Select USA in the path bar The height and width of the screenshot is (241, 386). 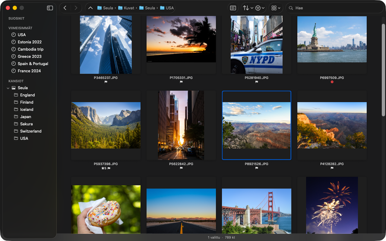pos(167,8)
